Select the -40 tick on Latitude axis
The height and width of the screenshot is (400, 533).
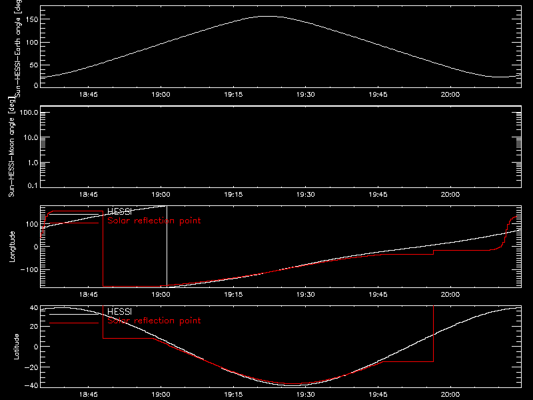click(x=31, y=386)
